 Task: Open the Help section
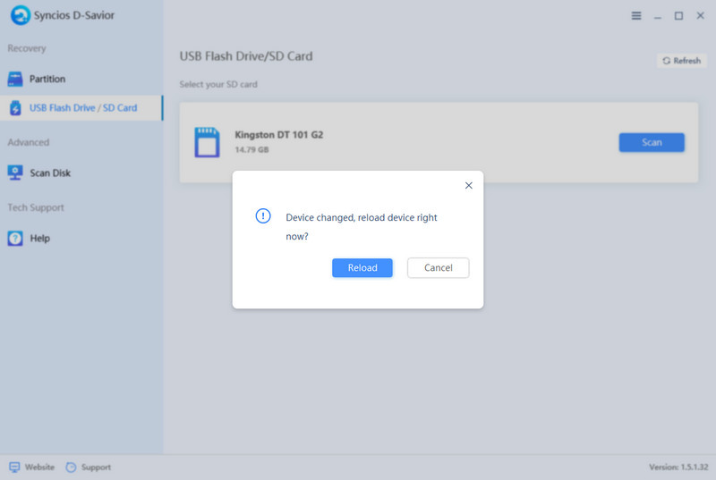coord(39,239)
